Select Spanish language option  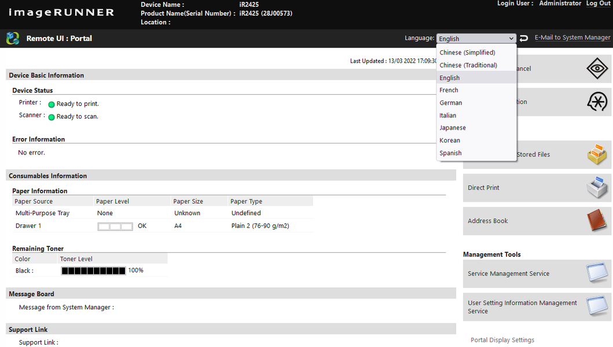coord(476,153)
